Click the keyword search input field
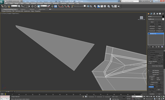The image size is (165, 100). 130,1
